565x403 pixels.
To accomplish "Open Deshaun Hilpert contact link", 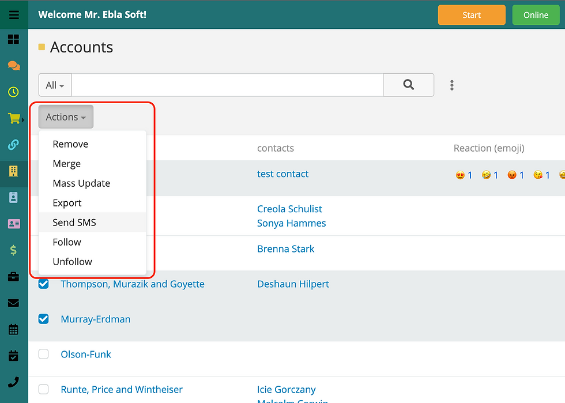I will pyautogui.click(x=293, y=284).
